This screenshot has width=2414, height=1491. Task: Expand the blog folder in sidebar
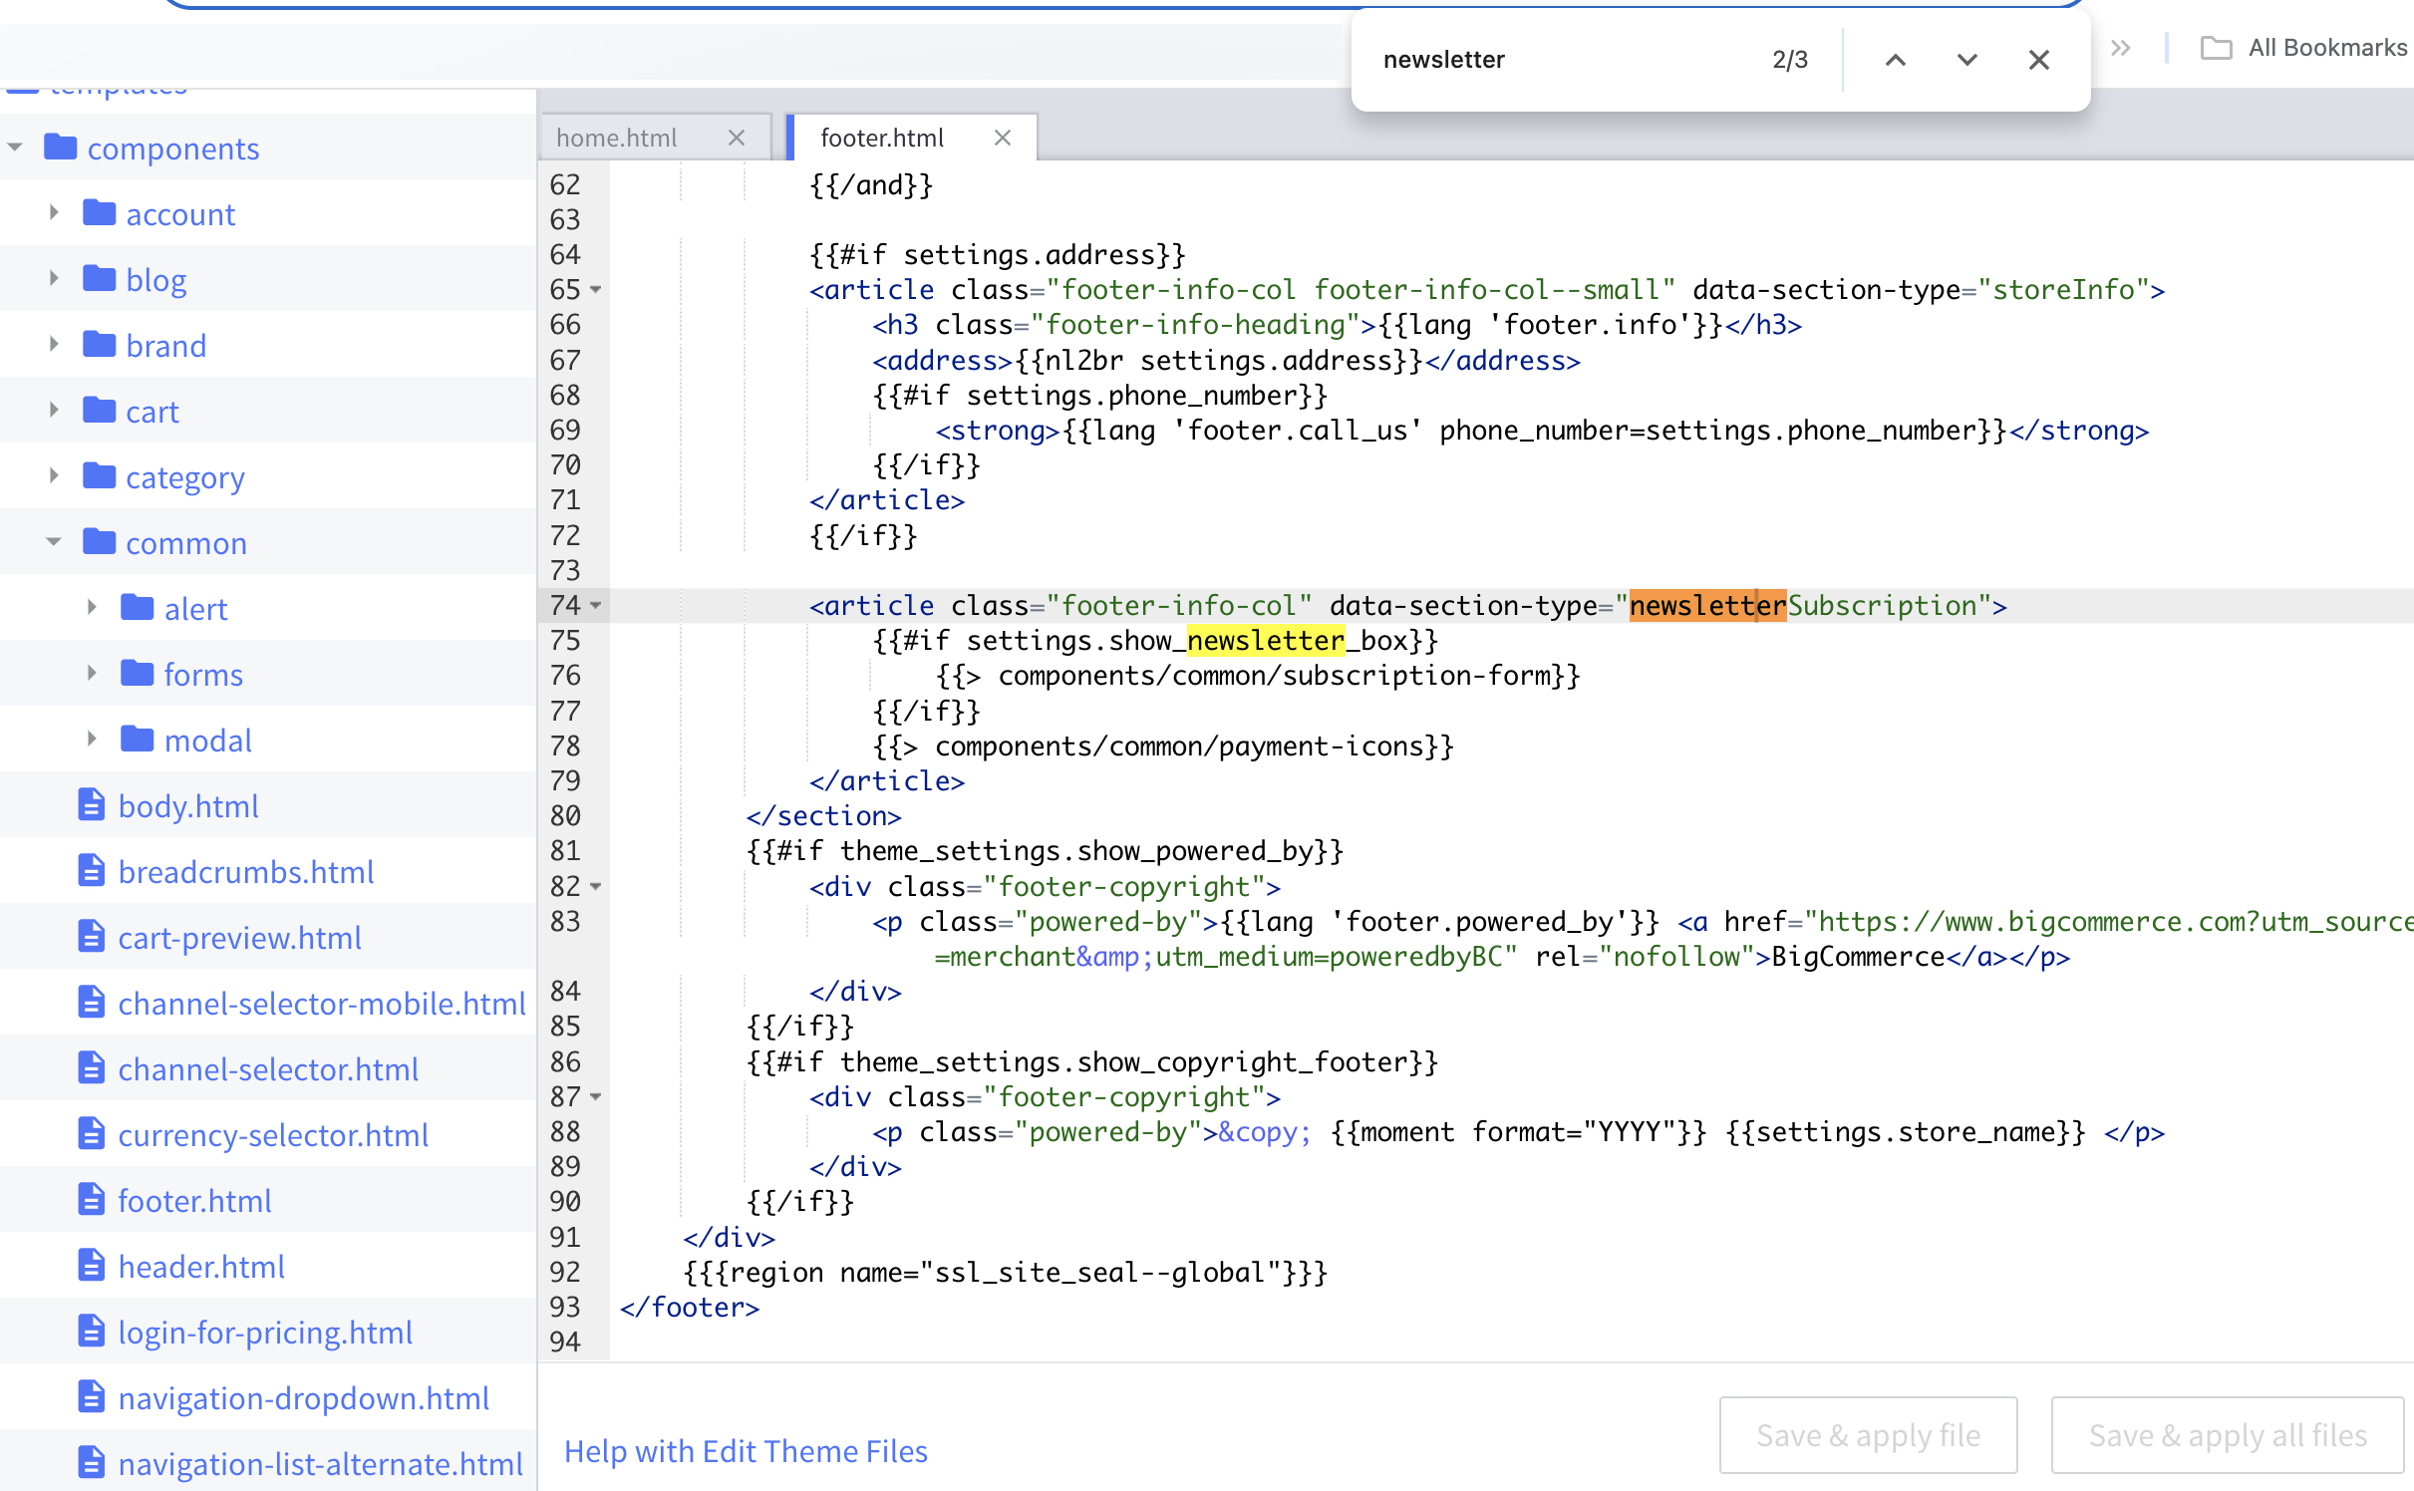point(54,277)
